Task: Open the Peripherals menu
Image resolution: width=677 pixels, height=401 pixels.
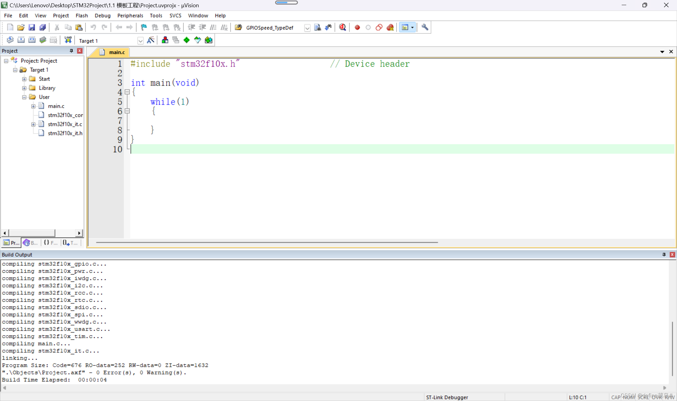Action: [x=130, y=15]
